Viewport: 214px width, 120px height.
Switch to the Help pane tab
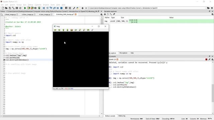132,53
